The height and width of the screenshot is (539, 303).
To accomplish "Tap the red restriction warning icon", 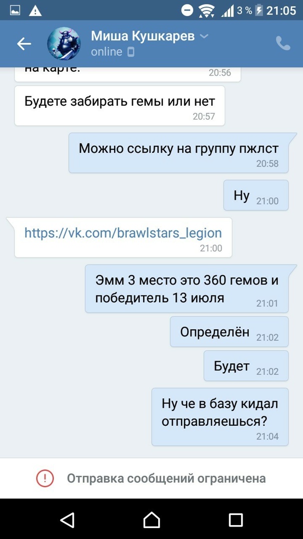I will coord(45,478).
